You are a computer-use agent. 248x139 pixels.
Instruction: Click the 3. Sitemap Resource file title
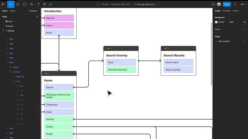click(144, 4)
